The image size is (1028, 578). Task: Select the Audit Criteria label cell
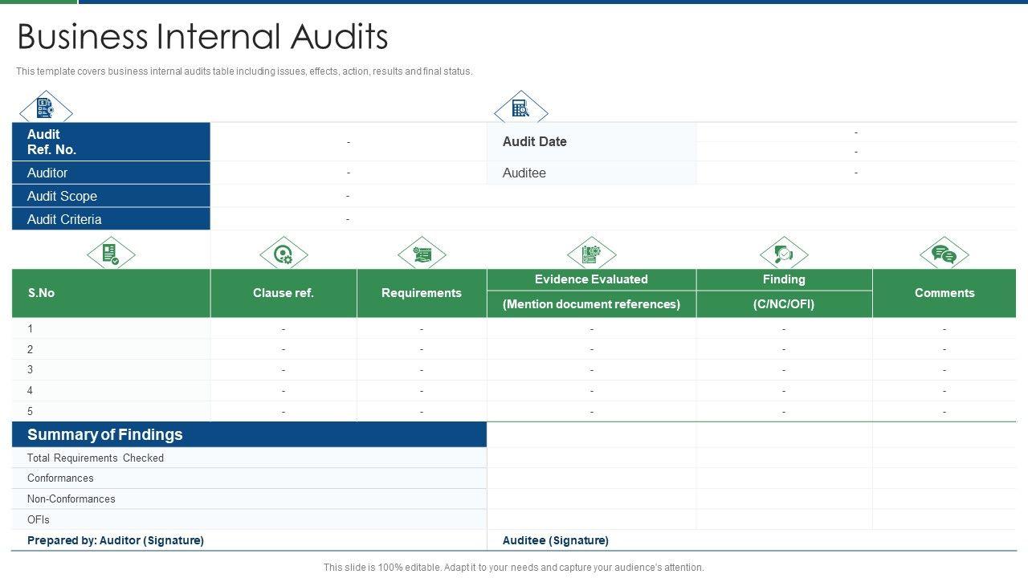click(x=111, y=219)
